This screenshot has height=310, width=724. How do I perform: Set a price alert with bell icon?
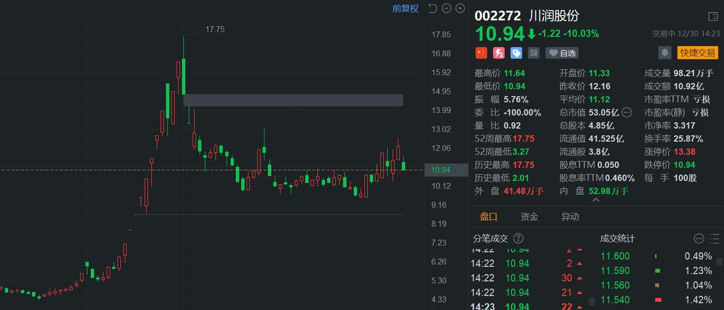665,53
